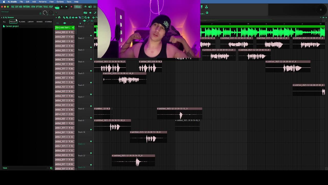Image resolution: width=328 pixels, height=185 pixels.
Task: Open the playlist options arrow menu
Action: click(x=56, y=17)
